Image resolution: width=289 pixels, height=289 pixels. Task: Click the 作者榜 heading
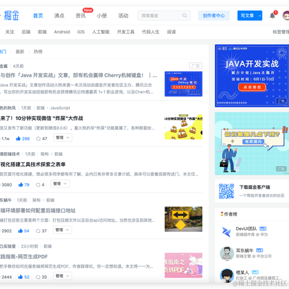[229, 214]
